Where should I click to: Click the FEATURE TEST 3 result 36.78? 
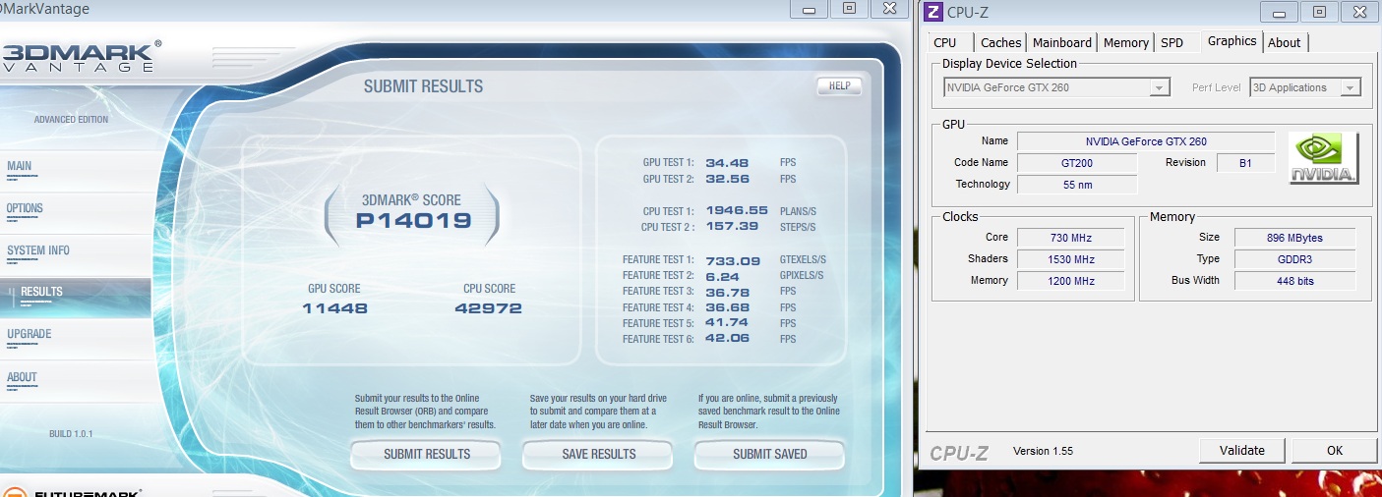coord(728,292)
